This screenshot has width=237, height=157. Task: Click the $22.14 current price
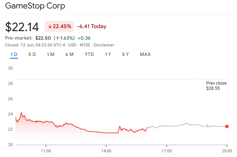[x=22, y=27]
